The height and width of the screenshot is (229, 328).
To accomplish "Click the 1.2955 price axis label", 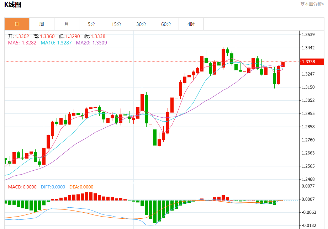I will coord(308,113).
